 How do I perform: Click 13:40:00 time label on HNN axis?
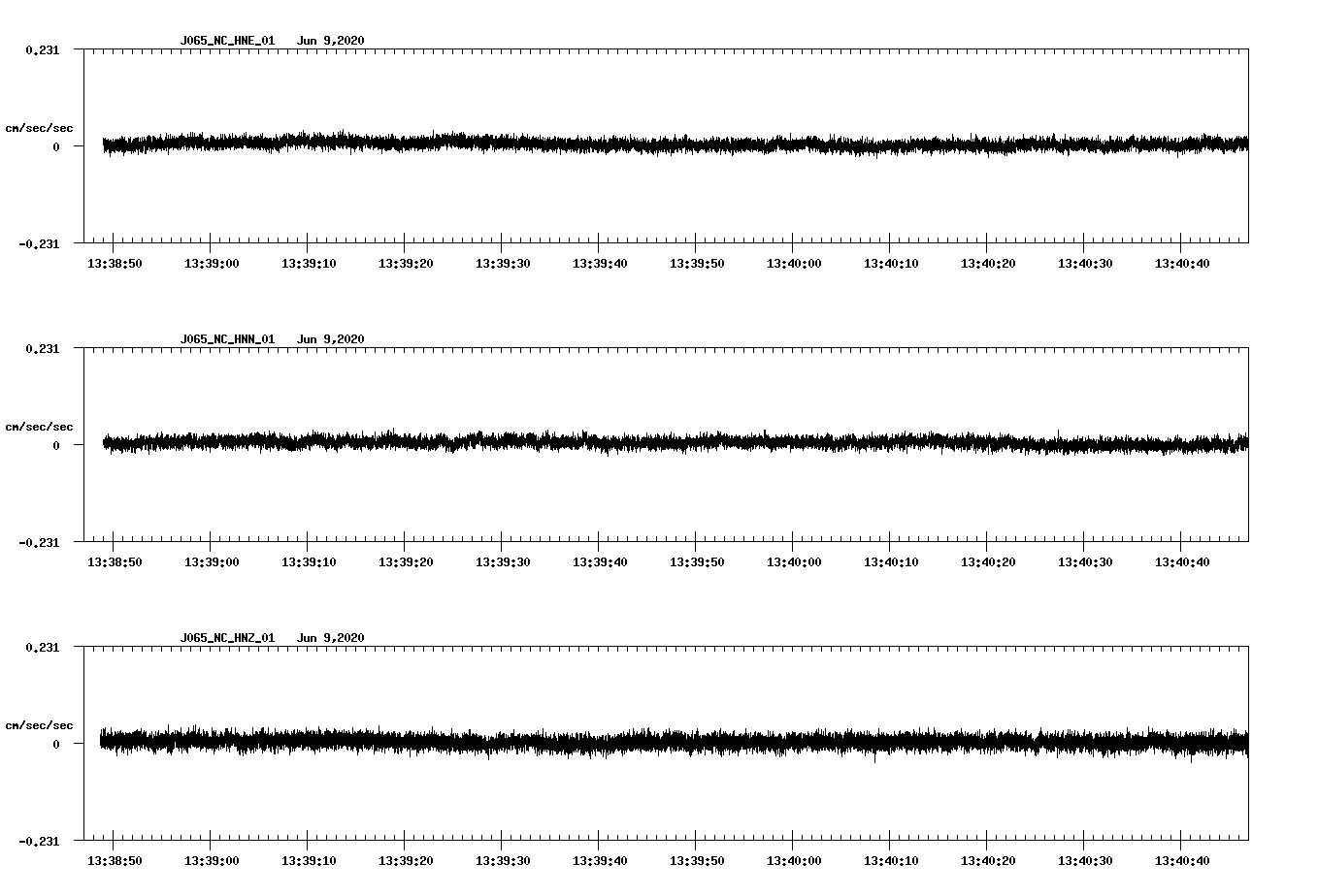pos(794,562)
